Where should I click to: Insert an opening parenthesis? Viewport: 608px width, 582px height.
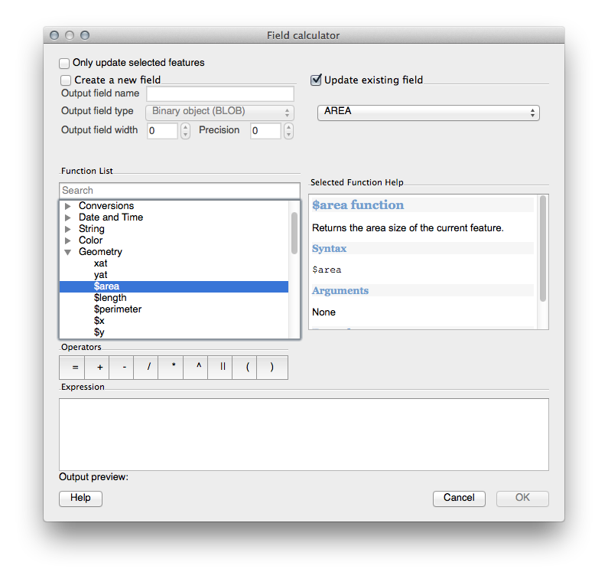[247, 368]
